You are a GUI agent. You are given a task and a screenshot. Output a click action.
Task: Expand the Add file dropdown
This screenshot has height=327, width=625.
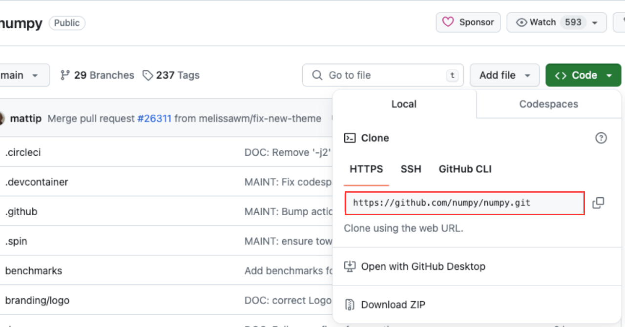(x=504, y=75)
